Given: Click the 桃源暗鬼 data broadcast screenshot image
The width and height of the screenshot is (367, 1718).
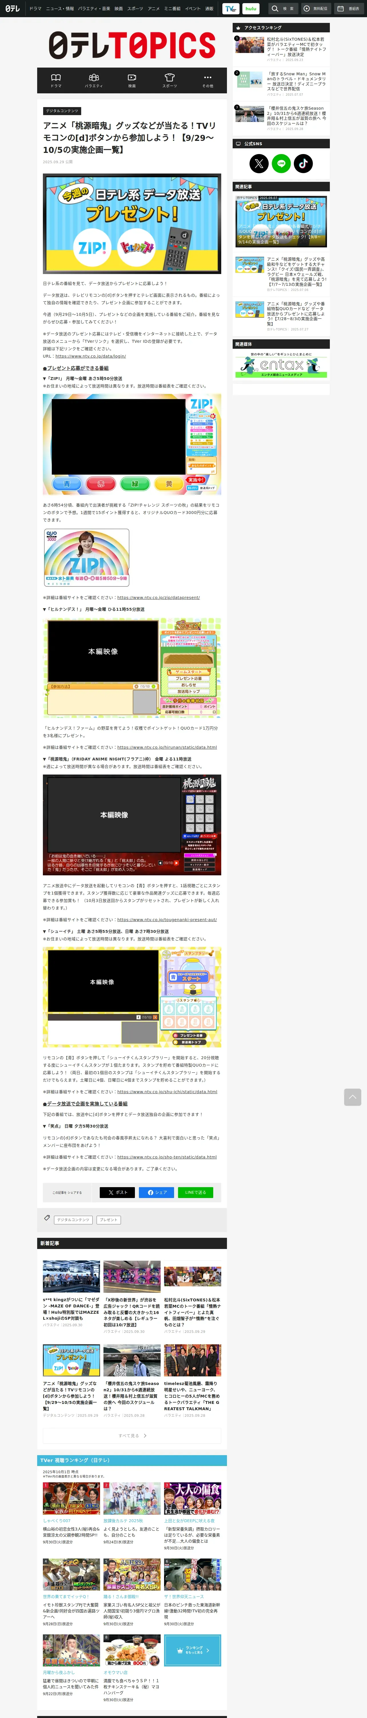Looking at the screenshot, I should pyautogui.click(x=132, y=824).
